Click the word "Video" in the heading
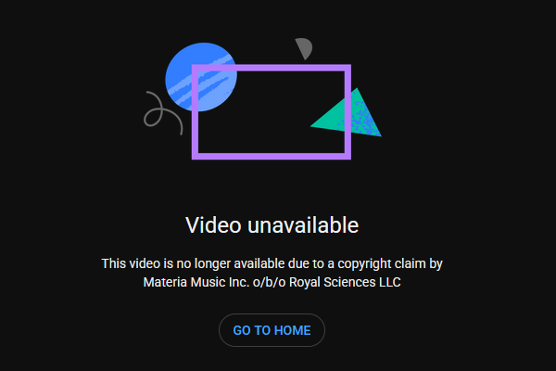 213,225
